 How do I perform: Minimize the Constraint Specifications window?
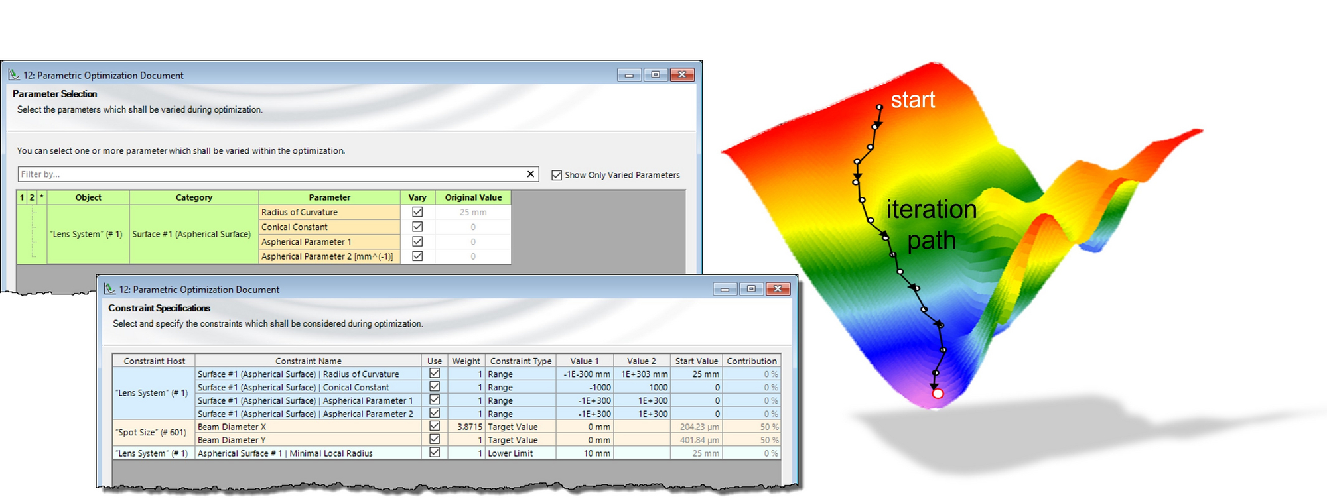[x=725, y=289]
